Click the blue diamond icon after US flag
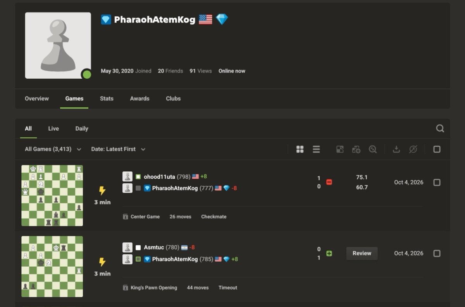Screen dimensions: 465x307 [222, 19]
